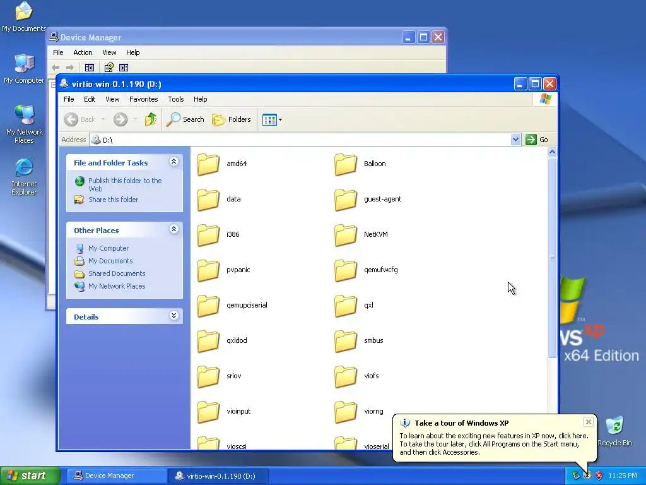Select the smbus folder icon
Image resolution: width=646 pixels, height=485 pixels.
[345, 341]
